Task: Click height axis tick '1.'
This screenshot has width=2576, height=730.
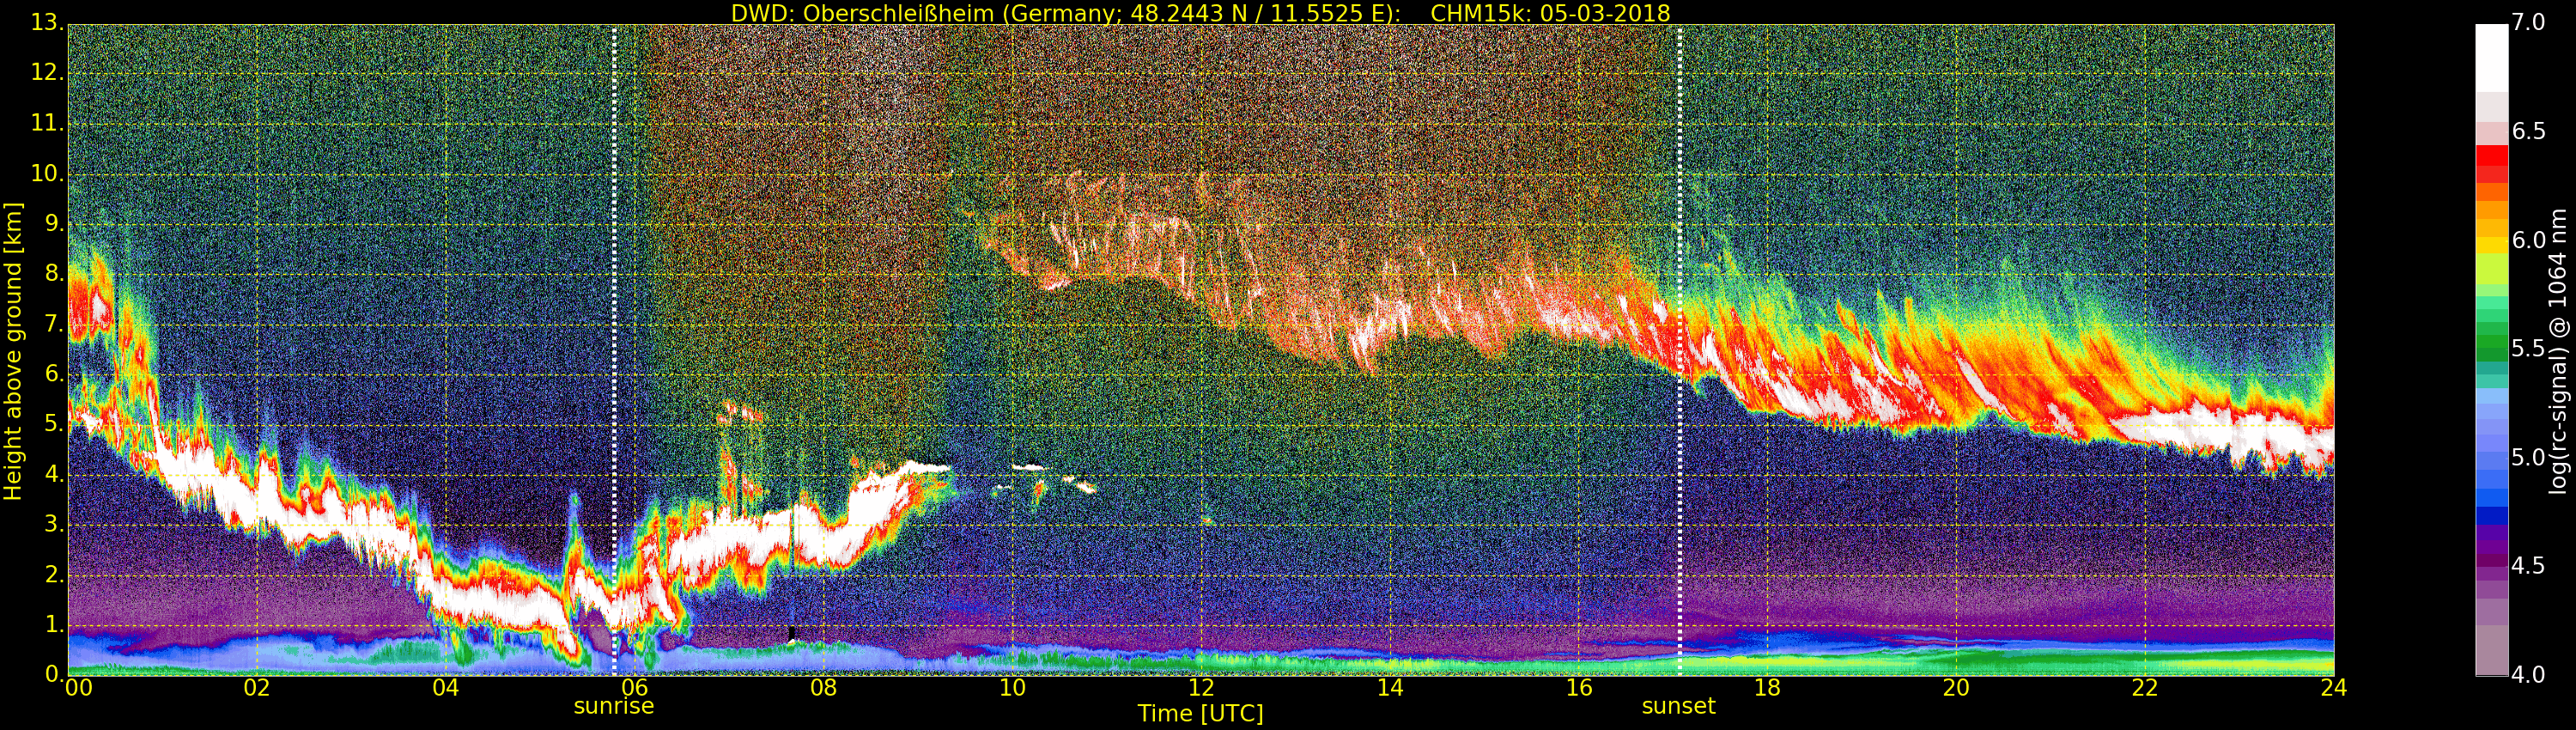Action: (x=54, y=624)
